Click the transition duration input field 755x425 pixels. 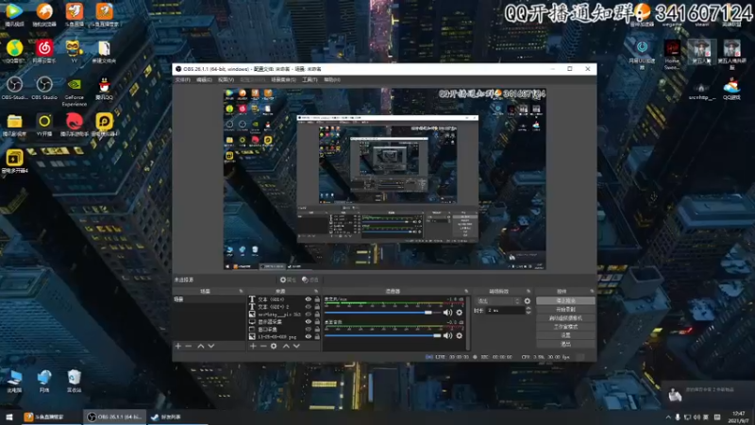(x=505, y=311)
